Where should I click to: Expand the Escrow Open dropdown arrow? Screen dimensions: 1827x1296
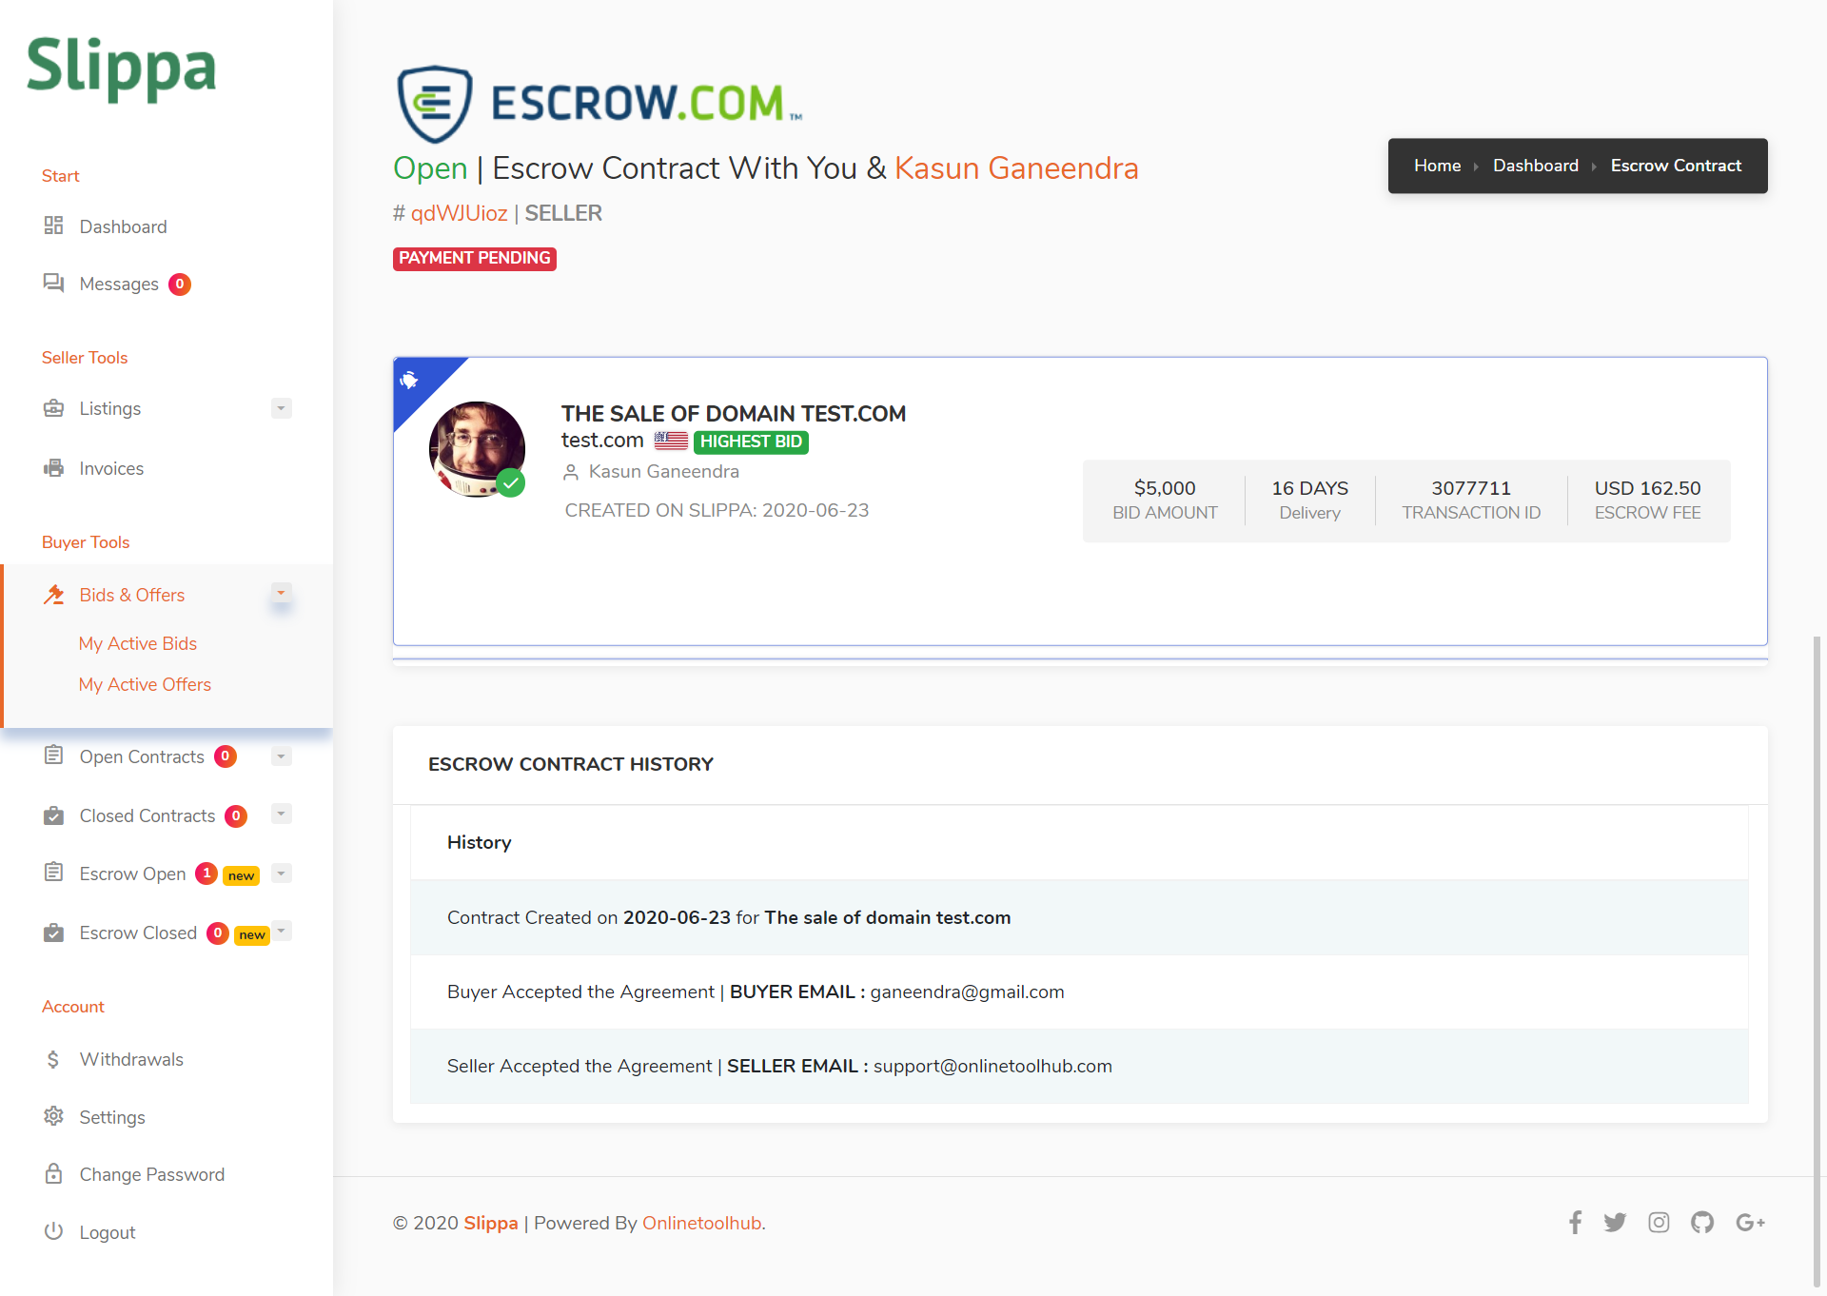coord(281,873)
